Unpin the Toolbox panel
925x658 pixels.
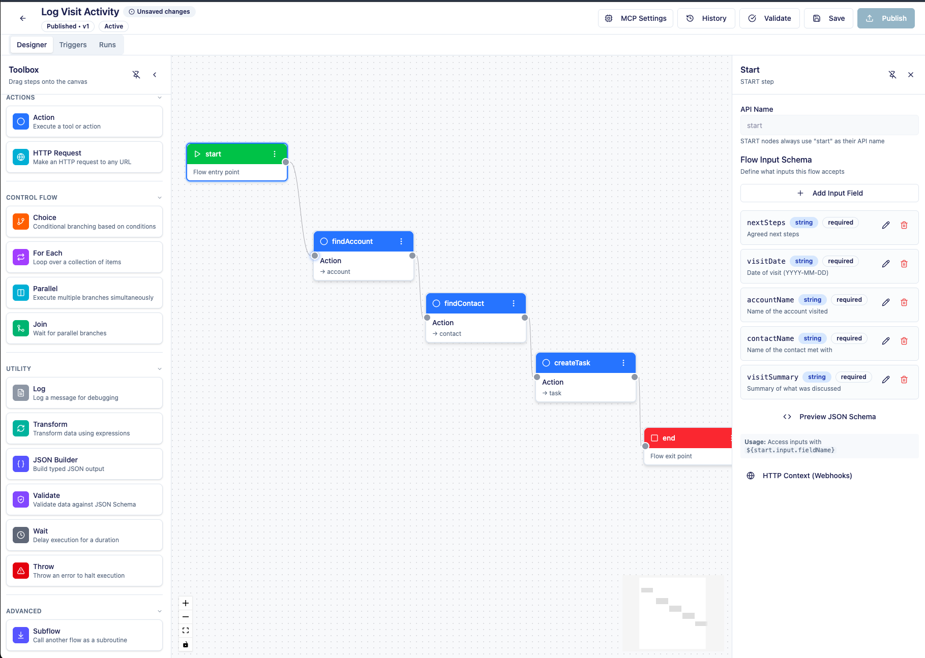pos(136,75)
